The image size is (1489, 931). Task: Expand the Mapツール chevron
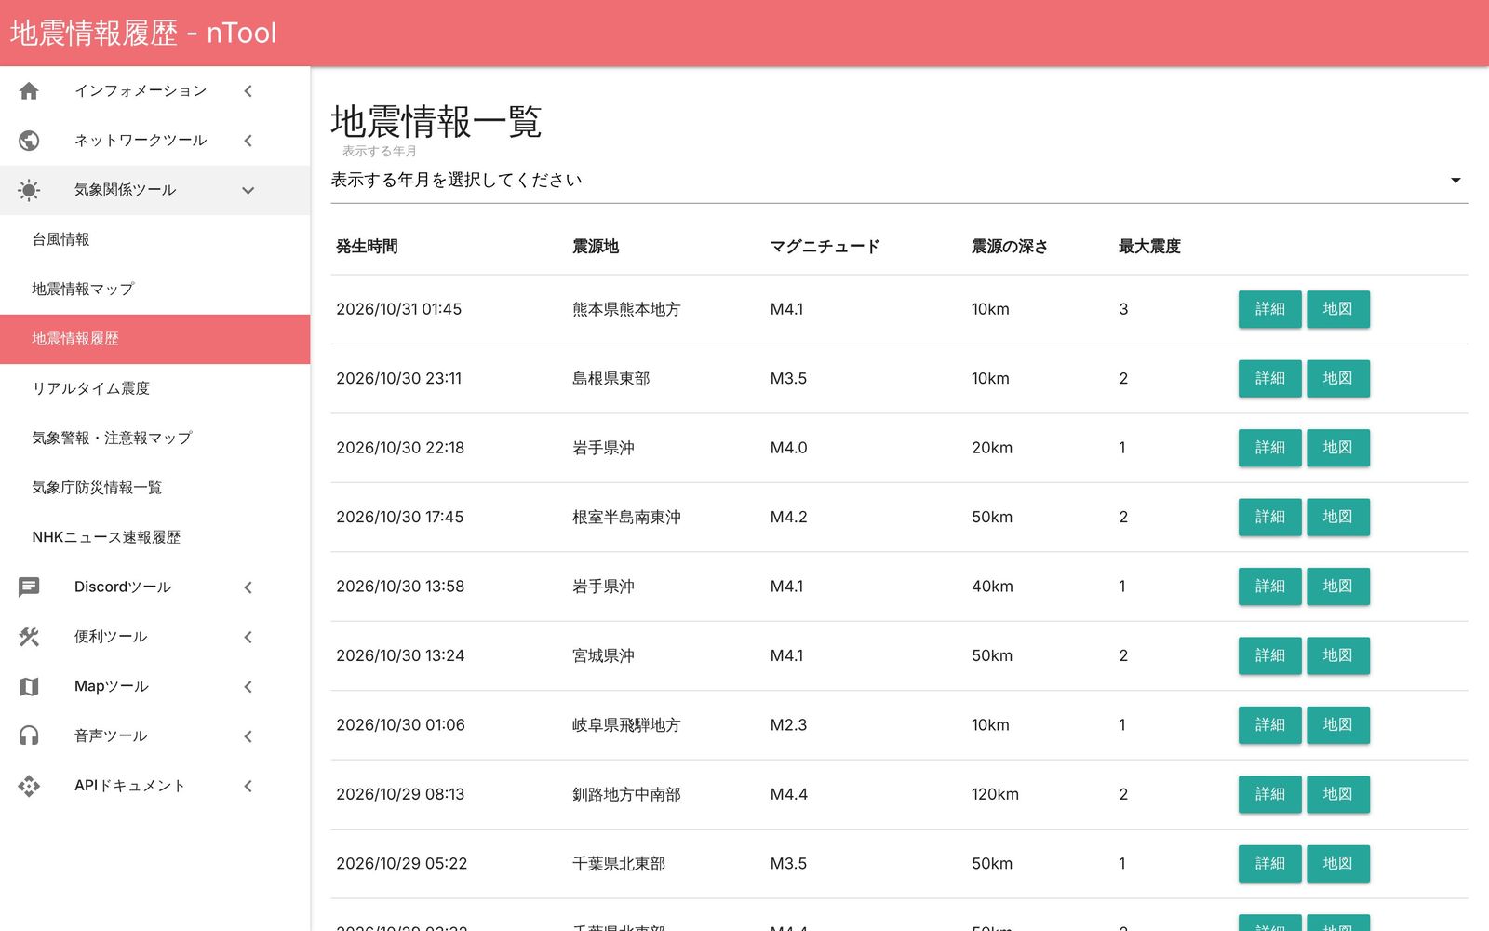click(x=248, y=686)
